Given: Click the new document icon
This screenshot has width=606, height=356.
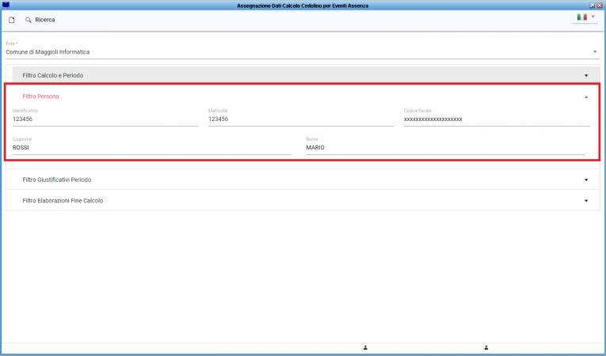Looking at the screenshot, I should coord(12,20).
